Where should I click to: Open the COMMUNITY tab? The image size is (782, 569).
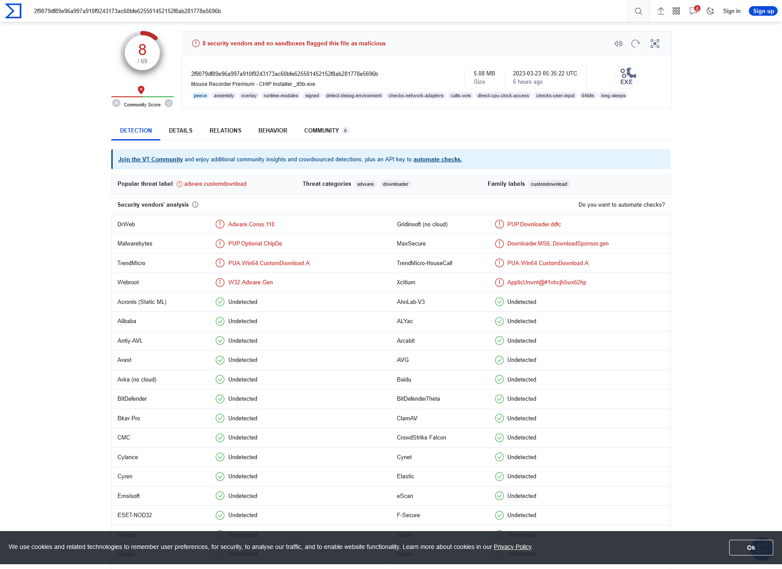click(x=326, y=131)
